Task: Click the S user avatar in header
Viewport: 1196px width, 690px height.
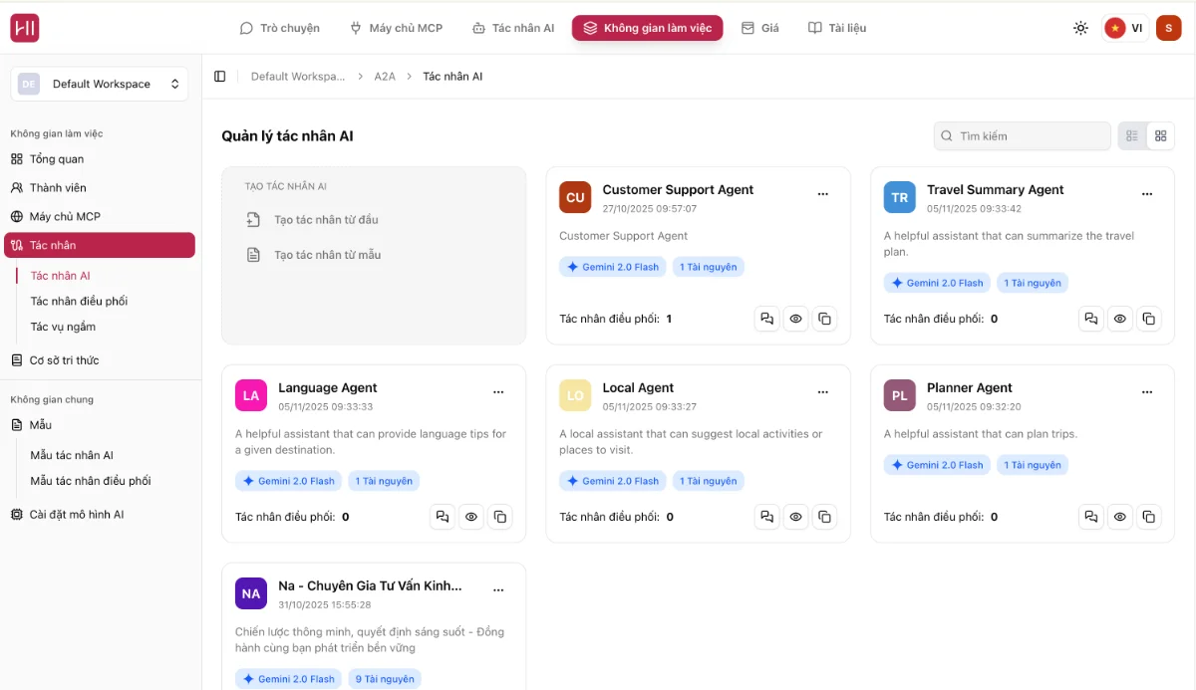Action: 1168,28
